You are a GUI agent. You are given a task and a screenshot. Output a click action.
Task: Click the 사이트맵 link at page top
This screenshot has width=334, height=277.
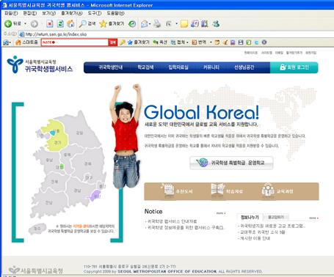266,53
